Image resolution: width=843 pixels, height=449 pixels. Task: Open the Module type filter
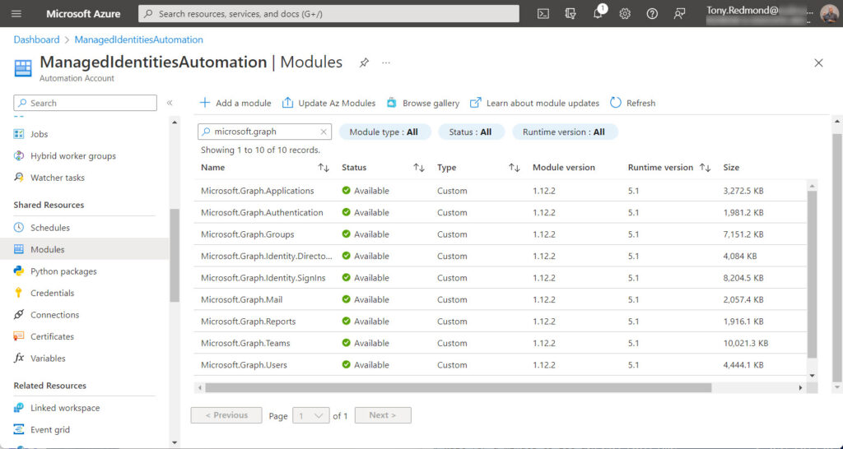click(x=384, y=132)
